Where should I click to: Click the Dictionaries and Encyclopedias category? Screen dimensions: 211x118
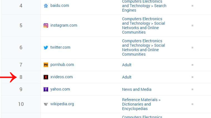point(141,104)
